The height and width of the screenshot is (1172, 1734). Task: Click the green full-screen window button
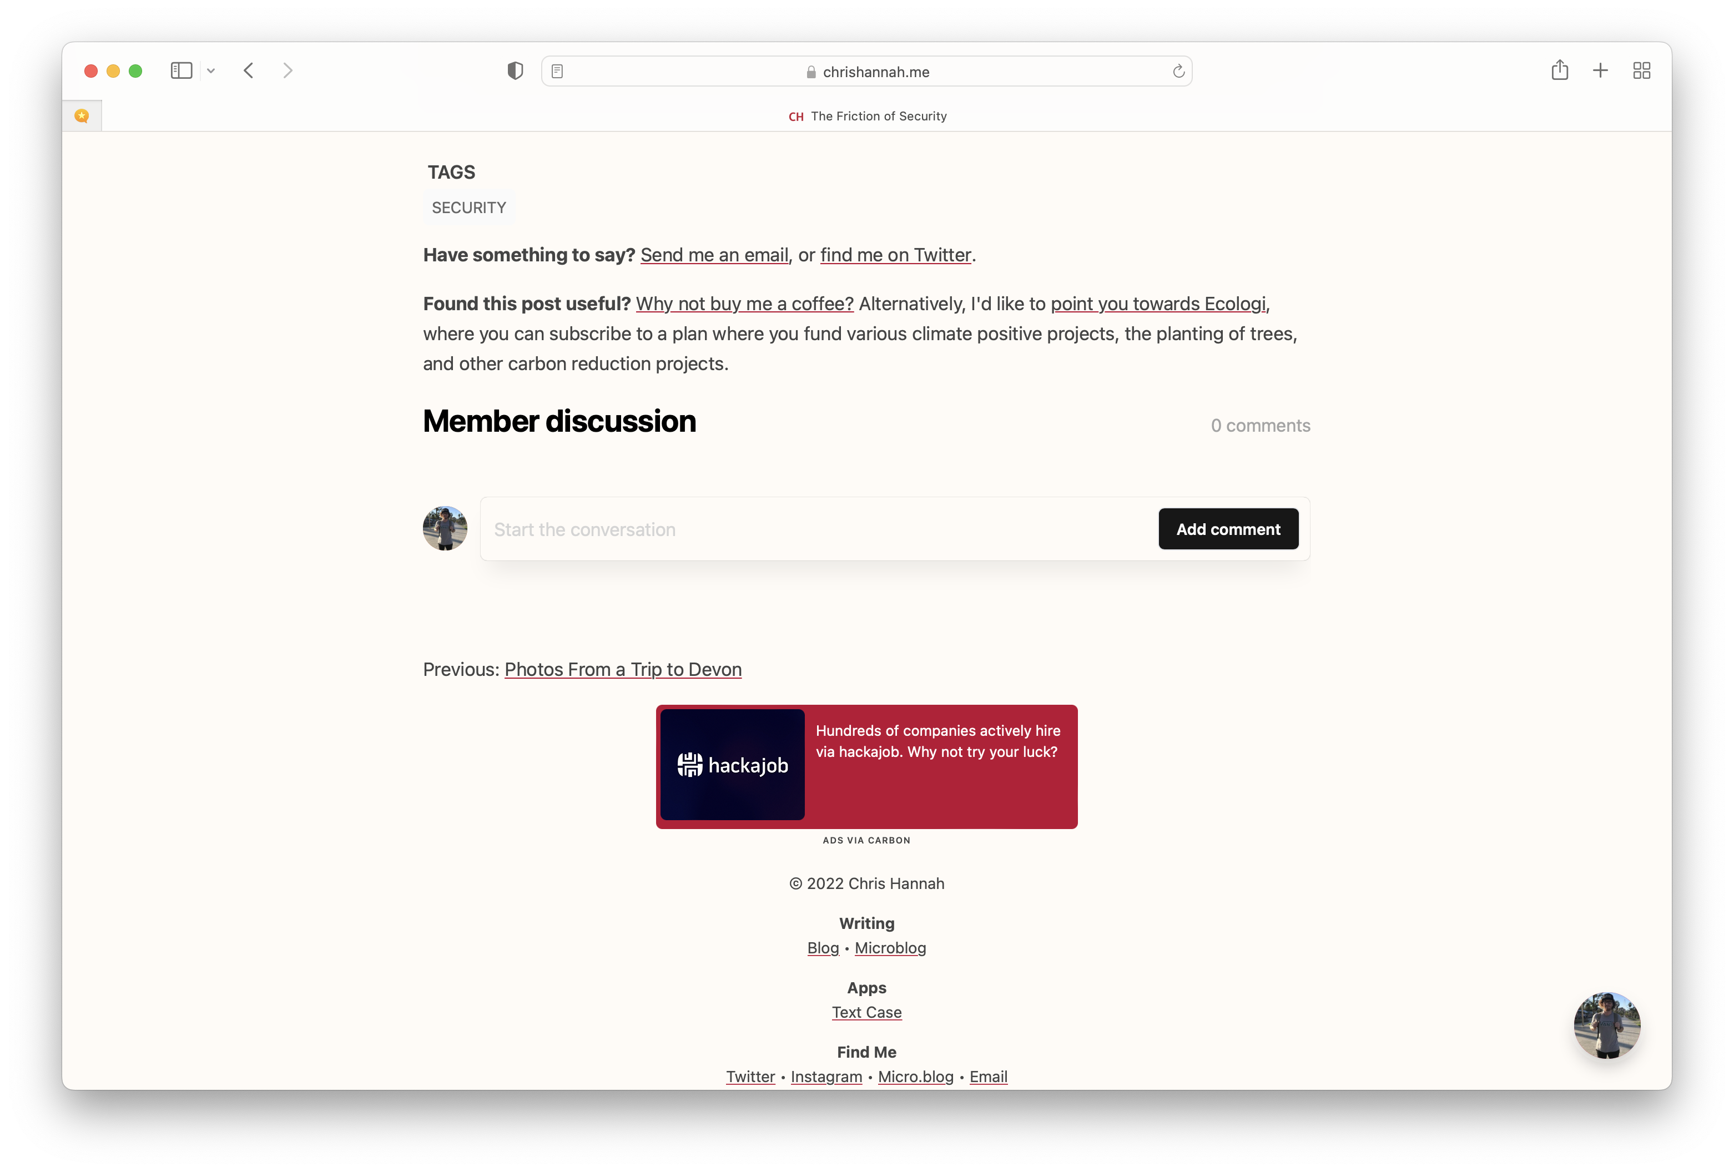coord(135,71)
